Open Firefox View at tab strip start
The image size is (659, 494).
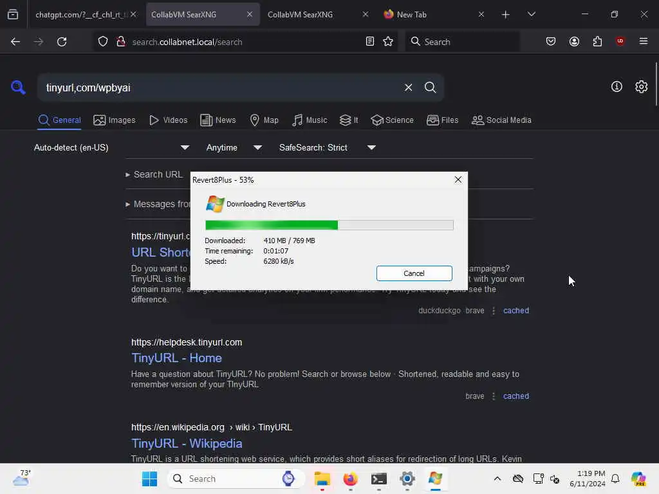[x=13, y=15]
